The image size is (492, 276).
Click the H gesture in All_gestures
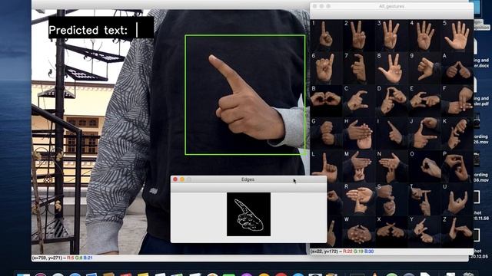(x=359, y=133)
